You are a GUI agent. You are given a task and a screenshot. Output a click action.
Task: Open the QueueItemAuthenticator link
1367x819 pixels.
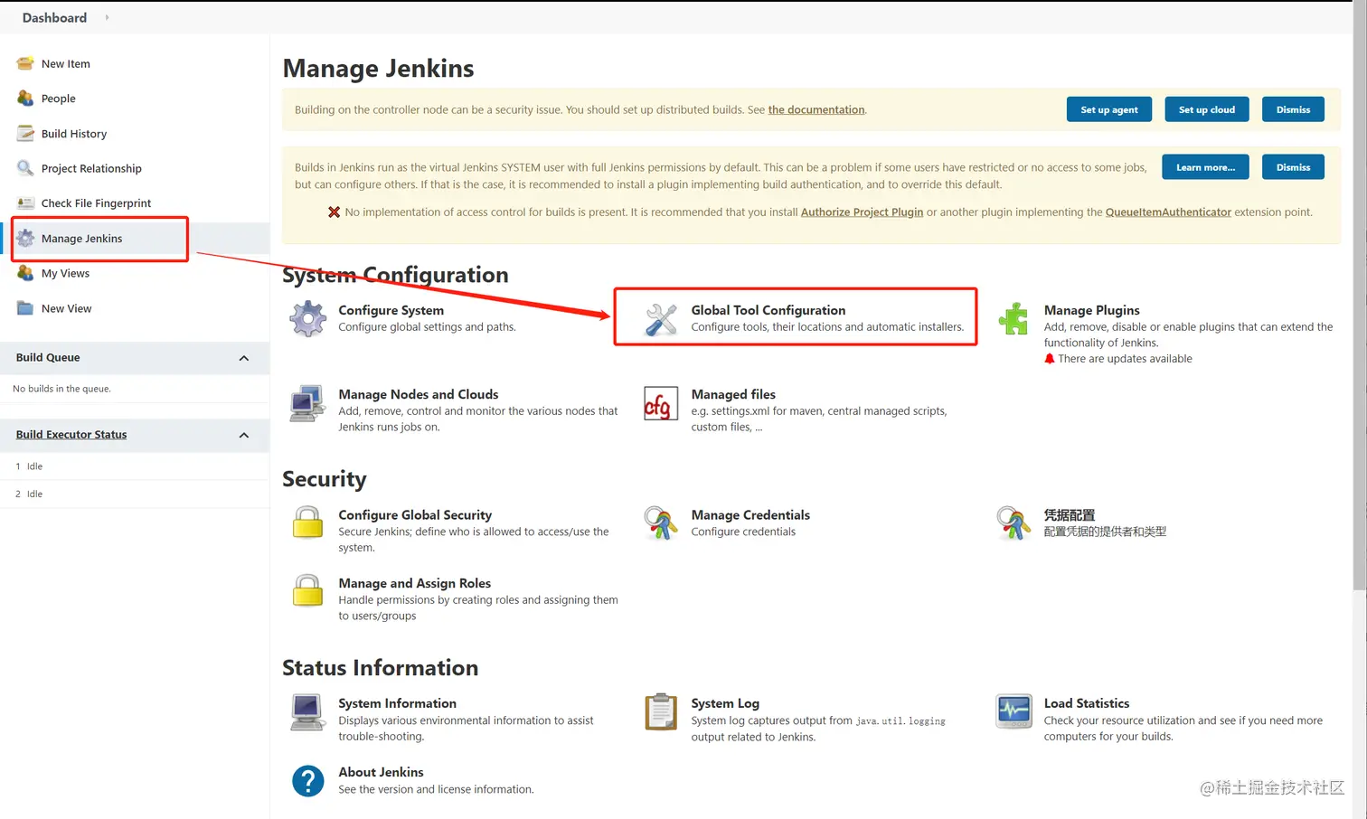coord(1168,212)
